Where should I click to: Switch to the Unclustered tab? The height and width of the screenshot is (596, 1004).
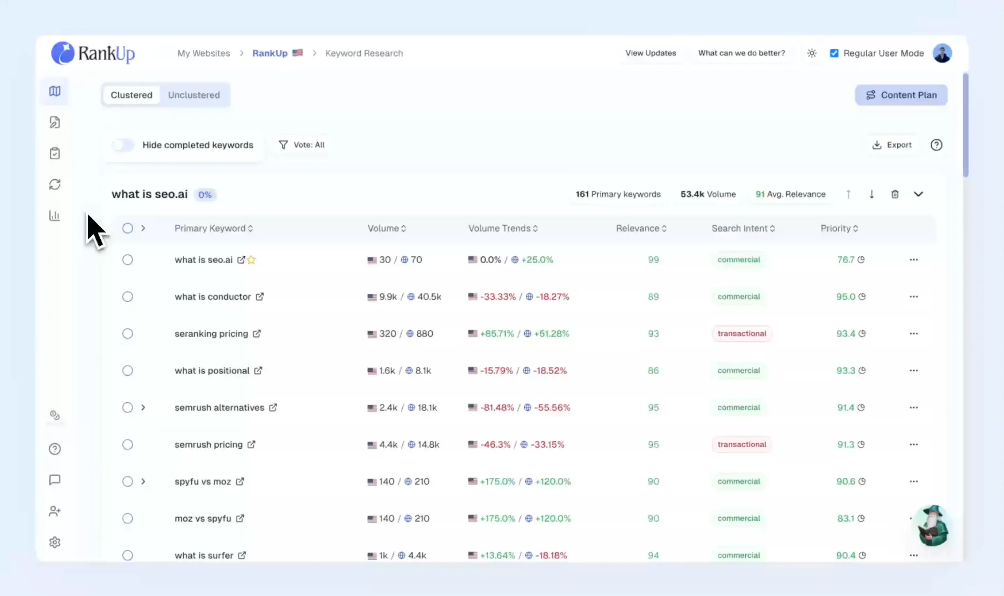pyautogui.click(x=194, y=95)
